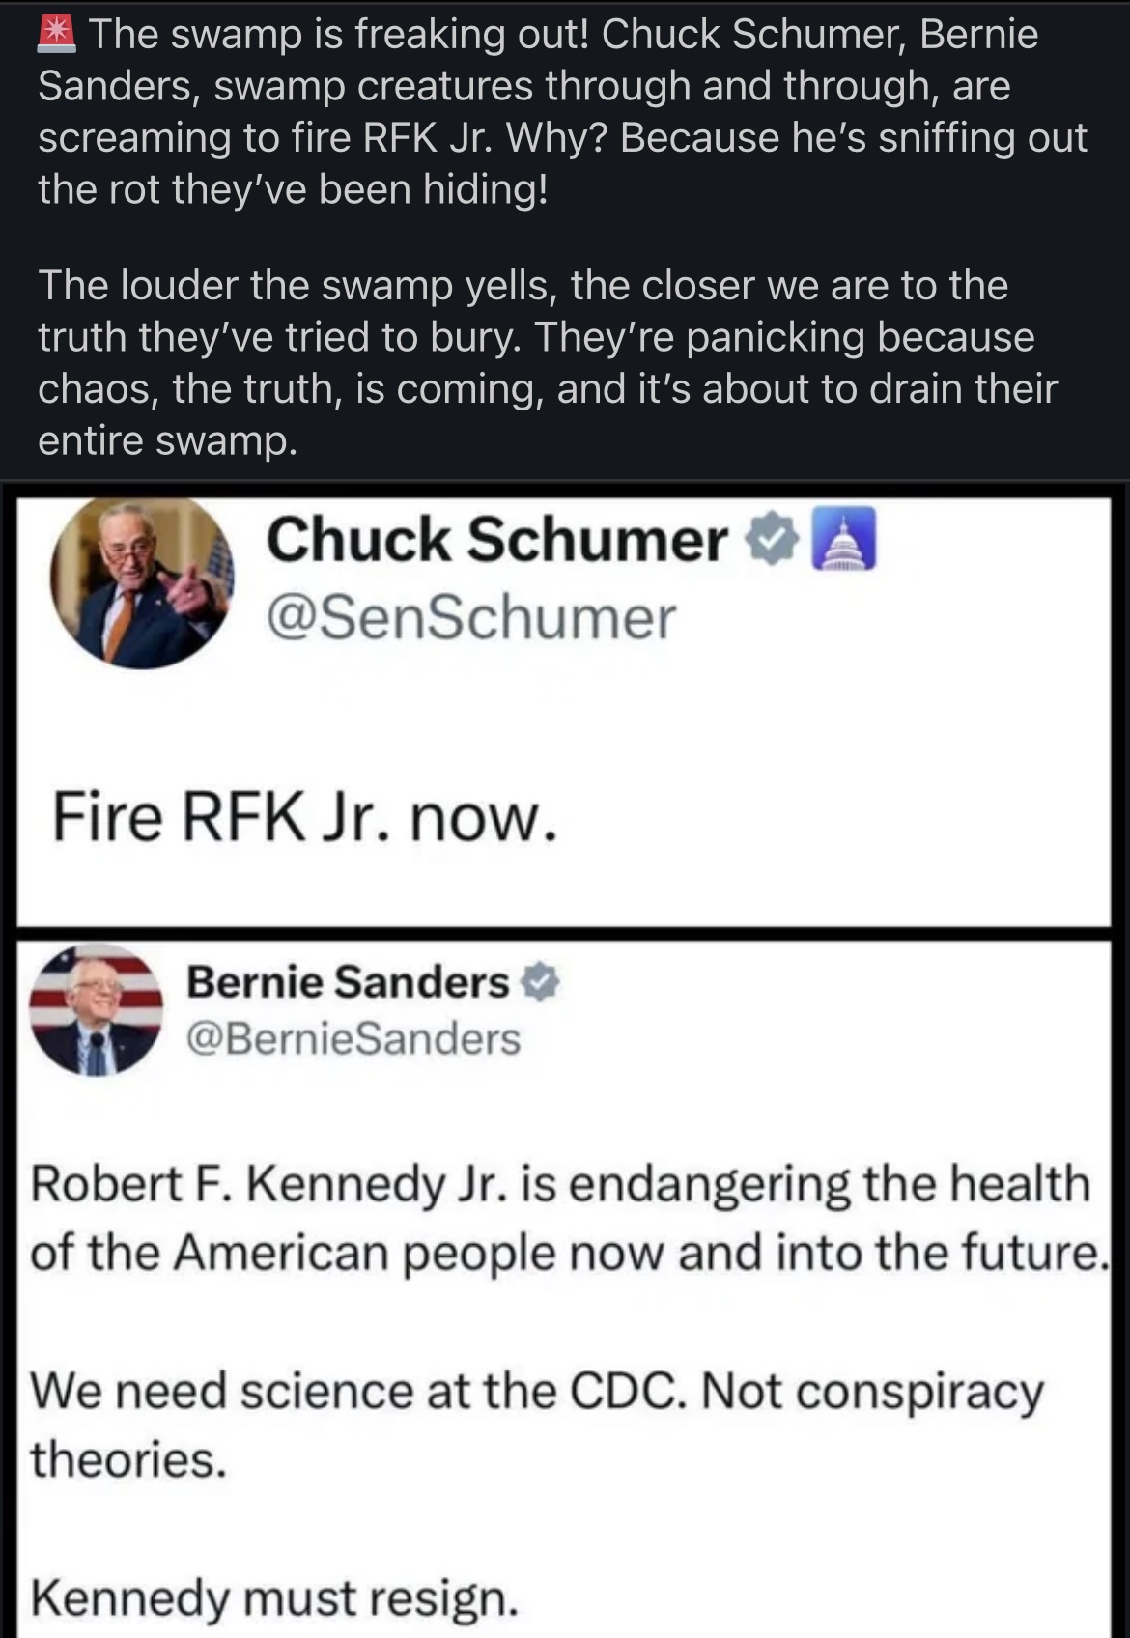Click Bernie Sanders' verified checkmark badge
This screenshot has width=1130, height=1638.
click(541, 982)
